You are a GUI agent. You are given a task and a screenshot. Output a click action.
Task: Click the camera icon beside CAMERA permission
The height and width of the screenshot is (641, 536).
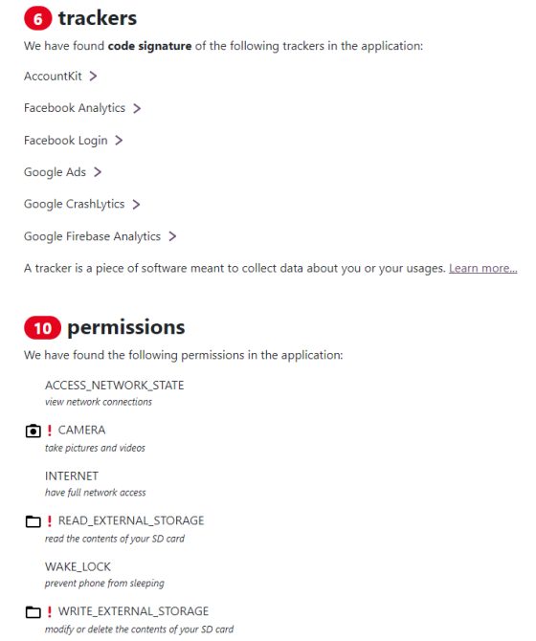coord(33,431)
